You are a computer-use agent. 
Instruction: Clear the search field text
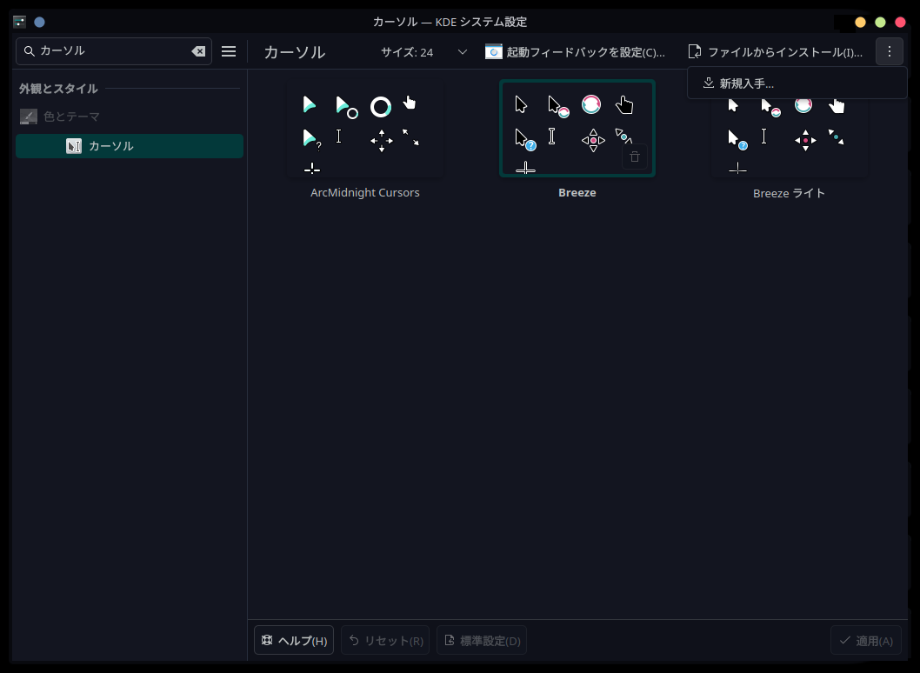tap(198, 51)
